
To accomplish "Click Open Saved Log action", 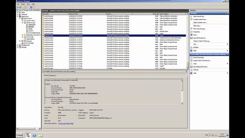I will [x=199, y=16].
